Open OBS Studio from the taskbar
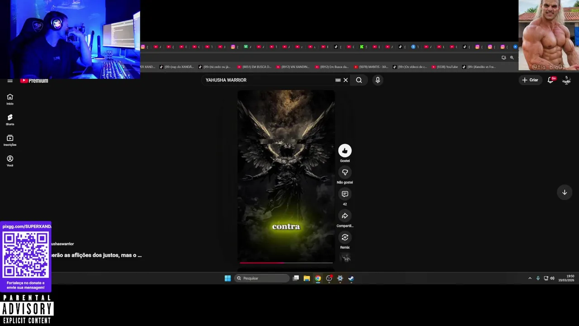Image resolution: width=579 pixels, height=326 pixels. pyautogui.click(x=329, y=278)
